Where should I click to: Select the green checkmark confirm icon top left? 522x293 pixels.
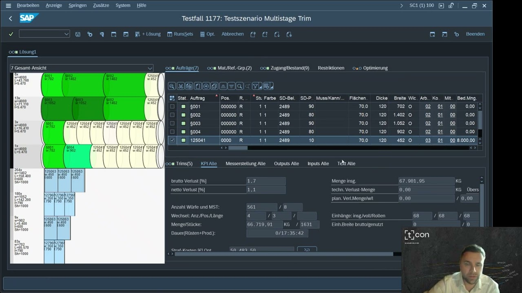tap(11, 34)
